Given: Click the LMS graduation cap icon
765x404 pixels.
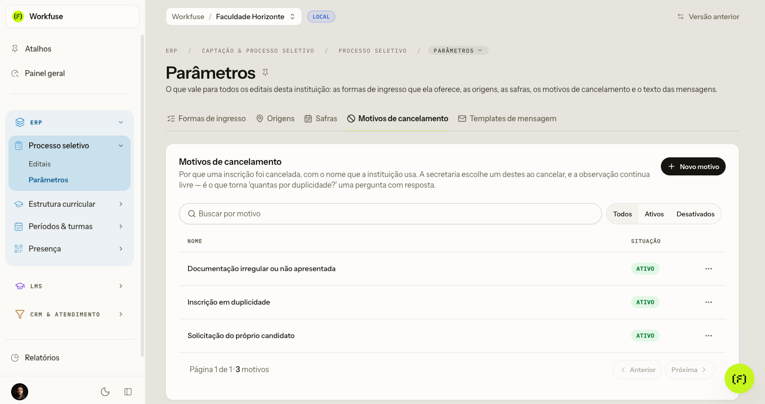Looking at the screenshot, I should coord(20,286).
